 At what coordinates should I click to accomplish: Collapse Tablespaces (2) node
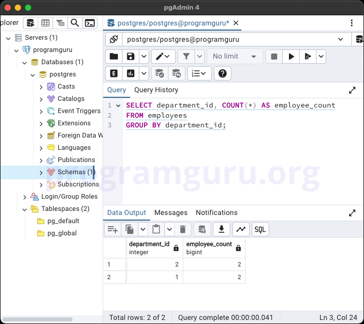click(x=25, y=209)
